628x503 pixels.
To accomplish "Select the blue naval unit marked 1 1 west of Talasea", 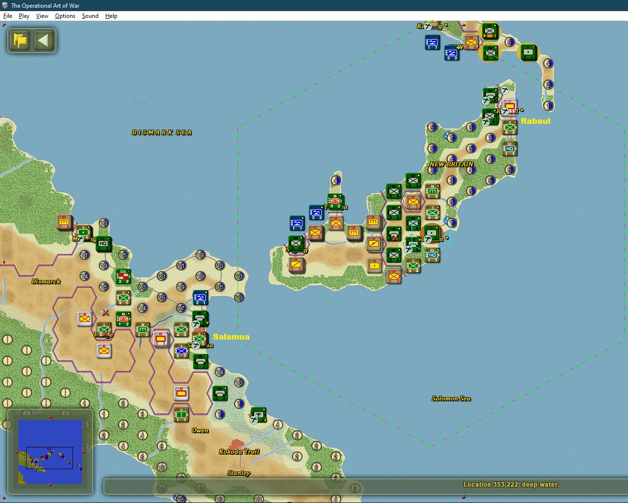I will pos(297,223).
